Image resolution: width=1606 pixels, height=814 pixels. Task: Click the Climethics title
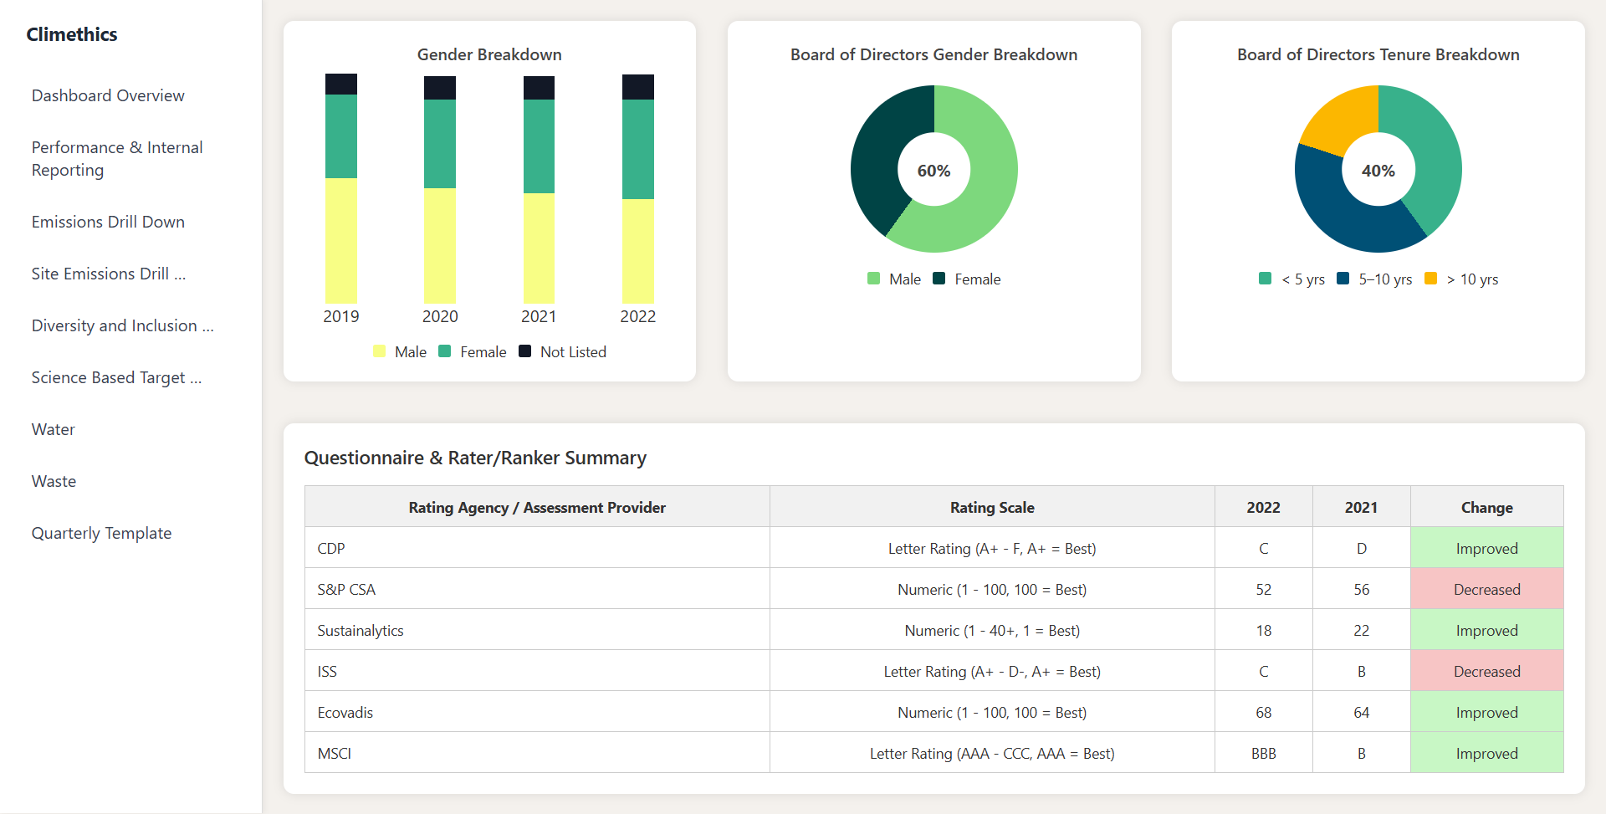pyautogui.click(x=71, y=34)
